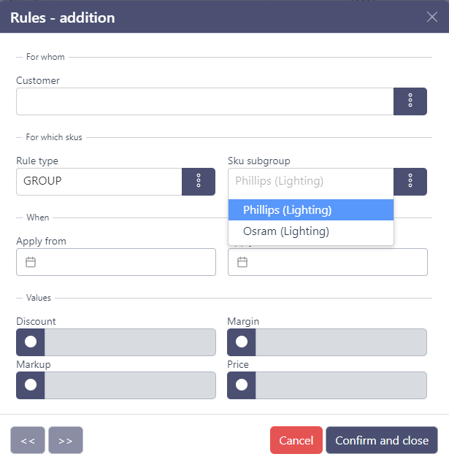Screen dimensions: 449x462
Task: Open the Rule type GROUP field
Action: pos(99,182)
